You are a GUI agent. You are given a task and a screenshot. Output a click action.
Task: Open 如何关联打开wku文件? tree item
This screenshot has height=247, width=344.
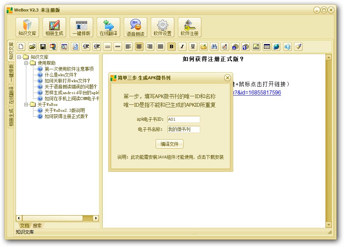[67, 81]
